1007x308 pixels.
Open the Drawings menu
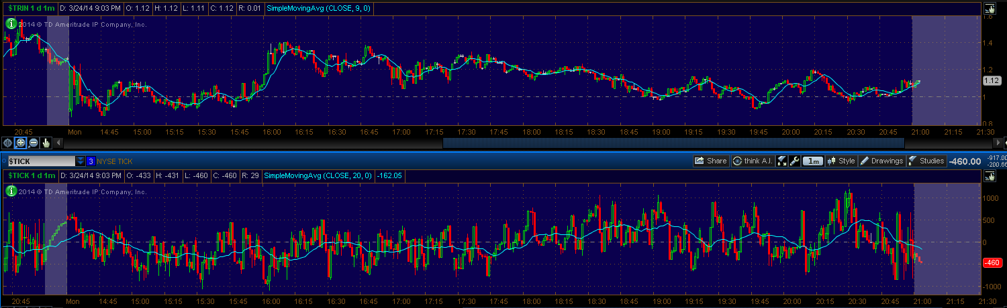tap(881, 161)
